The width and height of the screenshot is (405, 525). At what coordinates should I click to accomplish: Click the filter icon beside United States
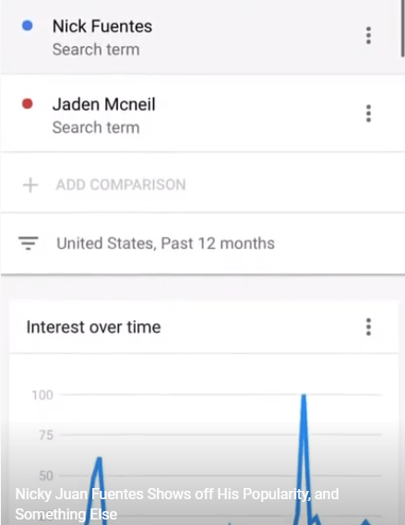click(29, 243)
